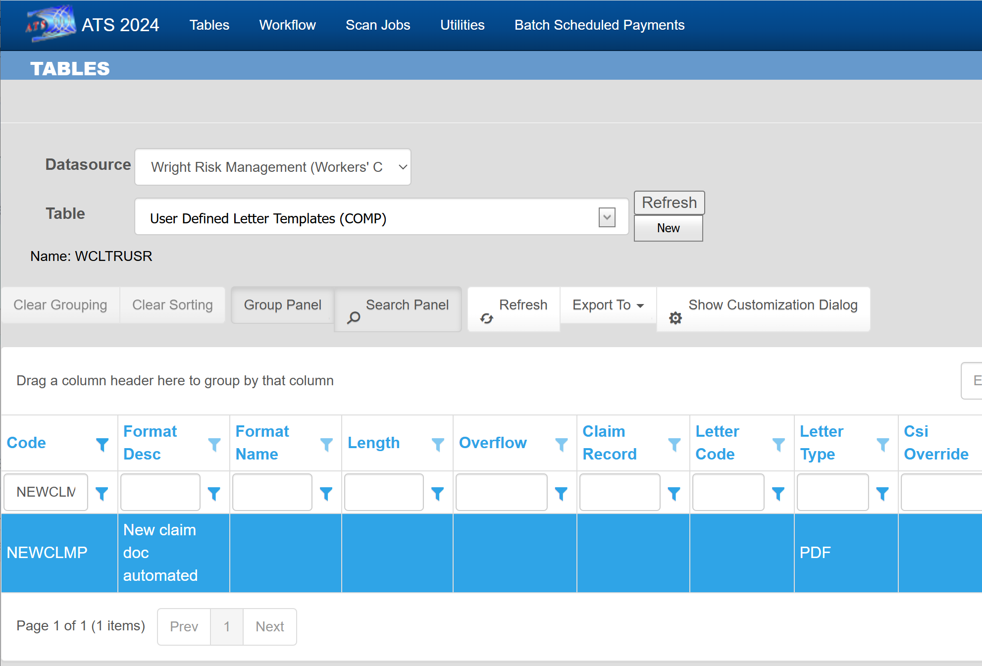
Task: Click Letter Type column header filter icon
Action: (882, 444)
